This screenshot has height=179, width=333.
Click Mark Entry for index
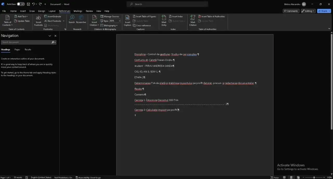164,20
